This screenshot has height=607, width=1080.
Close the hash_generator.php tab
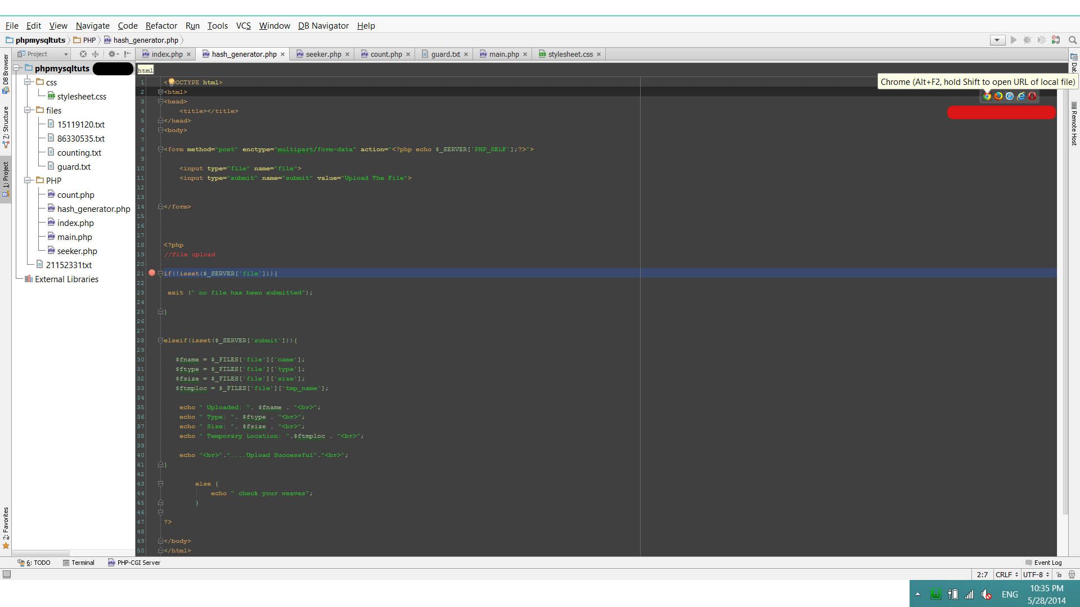coord(283,55)
